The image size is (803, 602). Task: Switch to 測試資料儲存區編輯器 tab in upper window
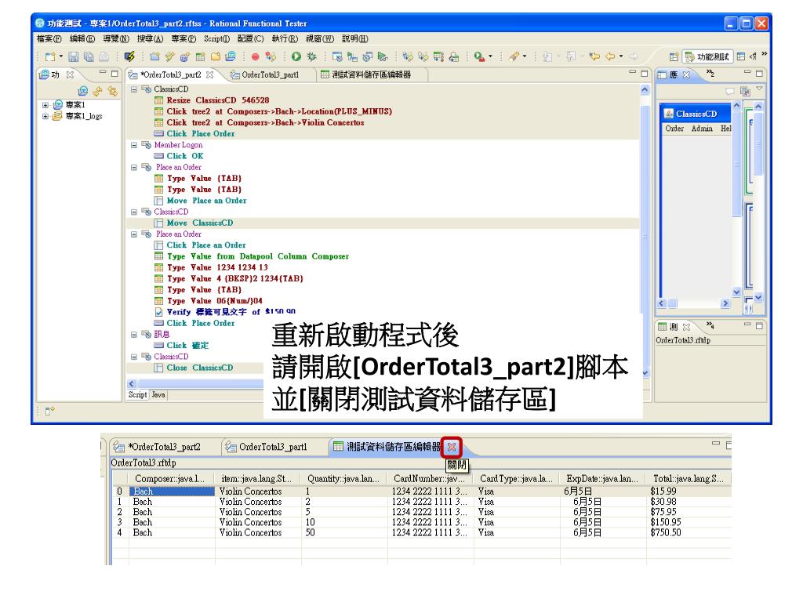click(371, 74)
